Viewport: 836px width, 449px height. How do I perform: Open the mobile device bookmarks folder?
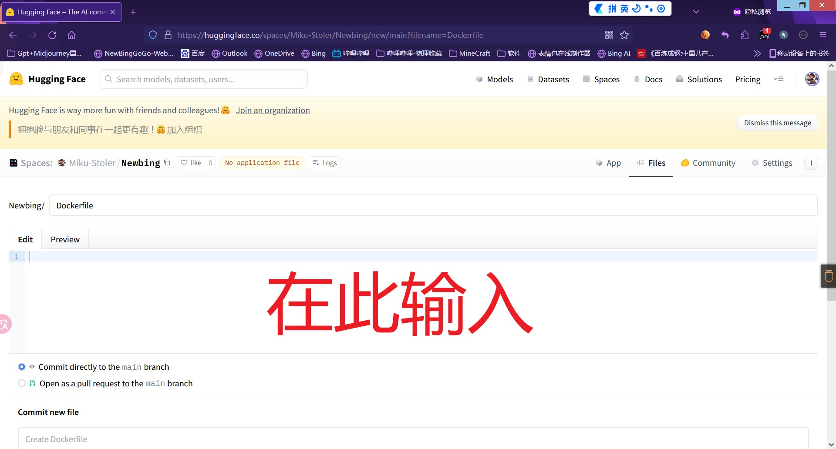(799, 54)
